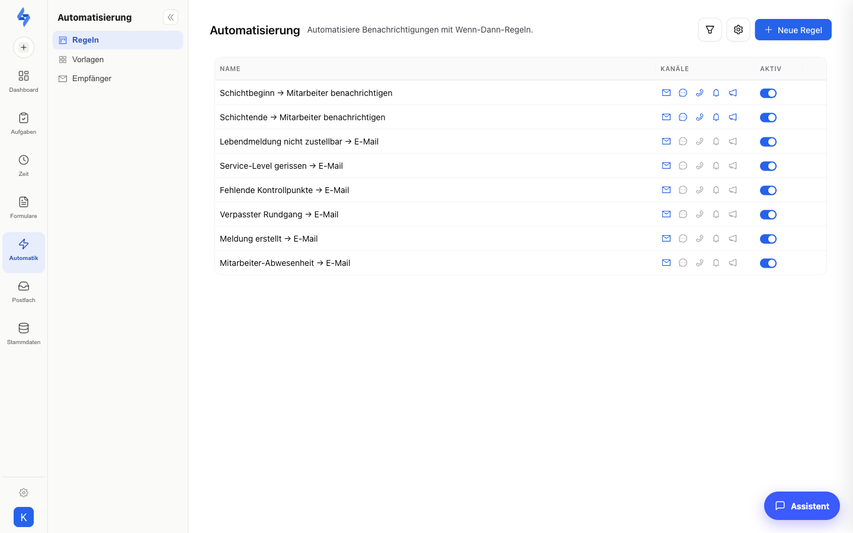The image size is (853, 533).
Task: Click chat icon for Mitarbeiter-Abwesenheit rule
Action: click(x=683, y=263)
